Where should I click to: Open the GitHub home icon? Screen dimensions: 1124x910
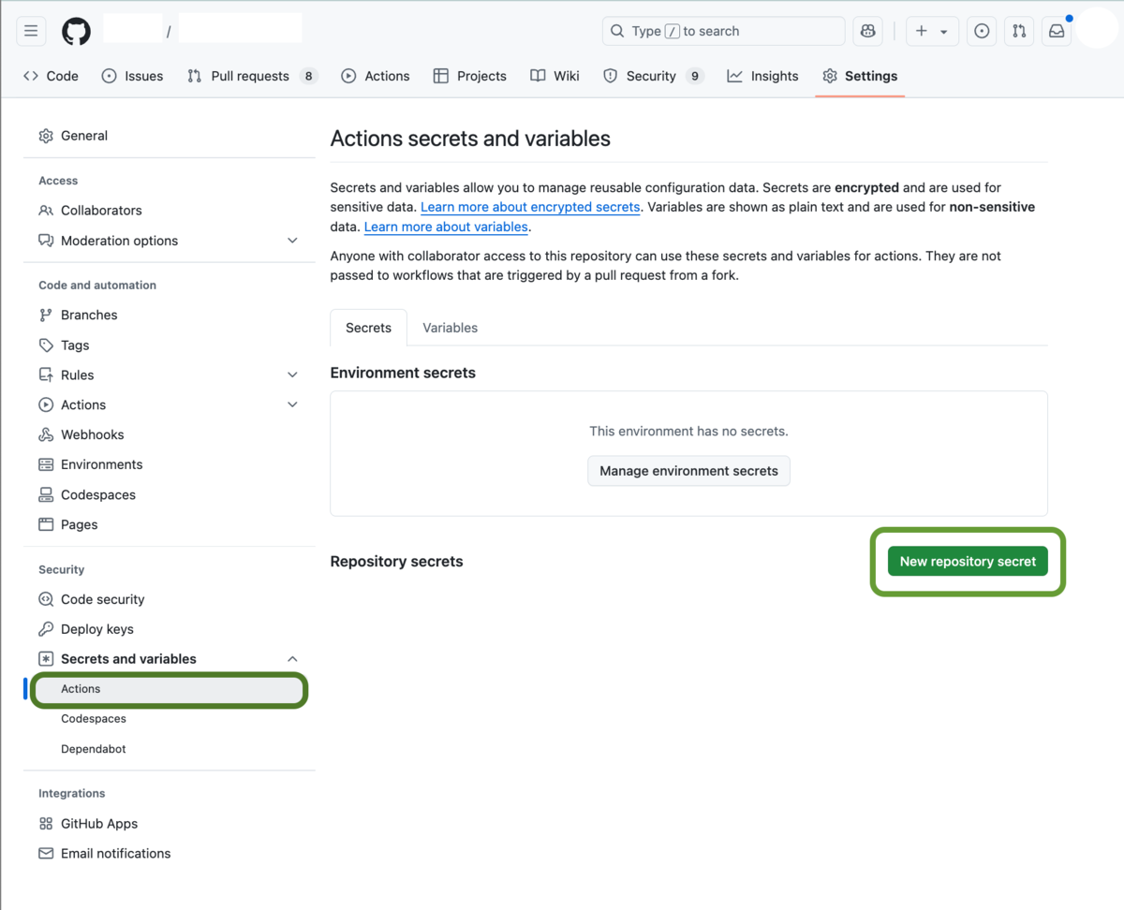75,30
